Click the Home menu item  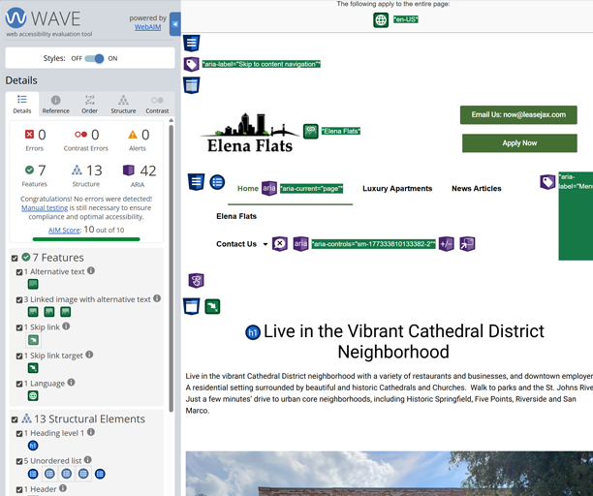click(x=248, y=188)
